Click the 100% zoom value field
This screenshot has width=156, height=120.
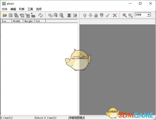[141, 15]
